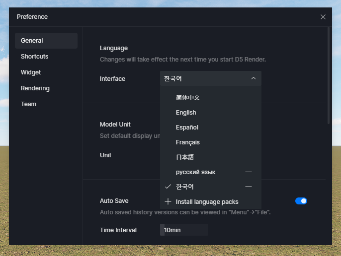This screenshot has width=341, height=256.
Task: Switch to the Widget settings tab
Action: tap(31, 72)
